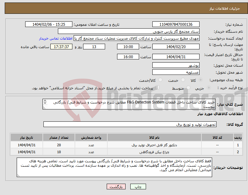Click the label شماره نیاز
Viewport: 248px width, 195px height.
click(x=234, y=25)
